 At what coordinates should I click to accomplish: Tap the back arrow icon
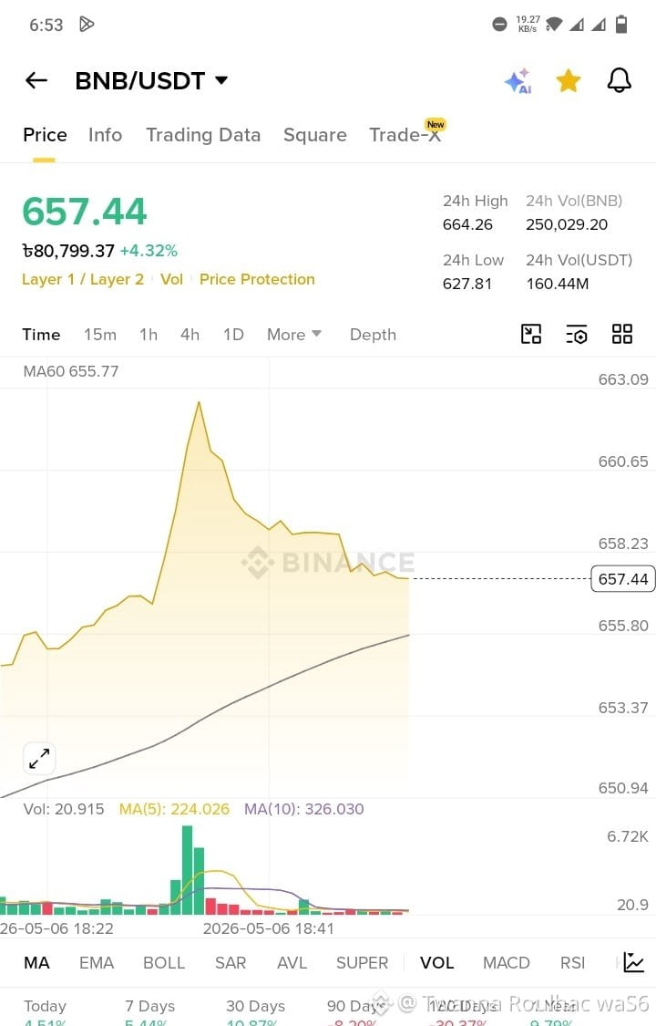[36, 80]
